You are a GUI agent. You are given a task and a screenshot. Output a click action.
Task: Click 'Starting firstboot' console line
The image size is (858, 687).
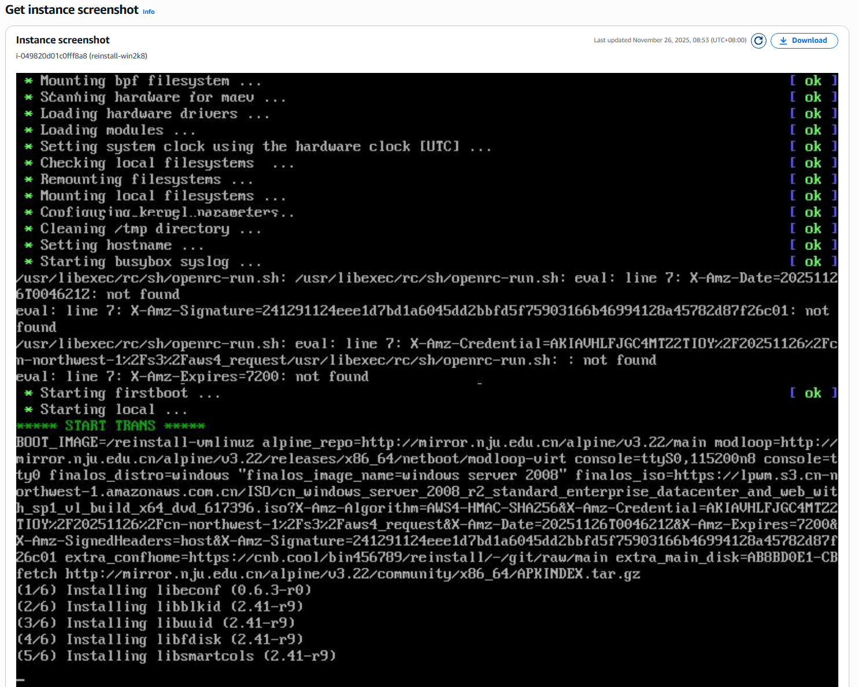coord(123,393)
